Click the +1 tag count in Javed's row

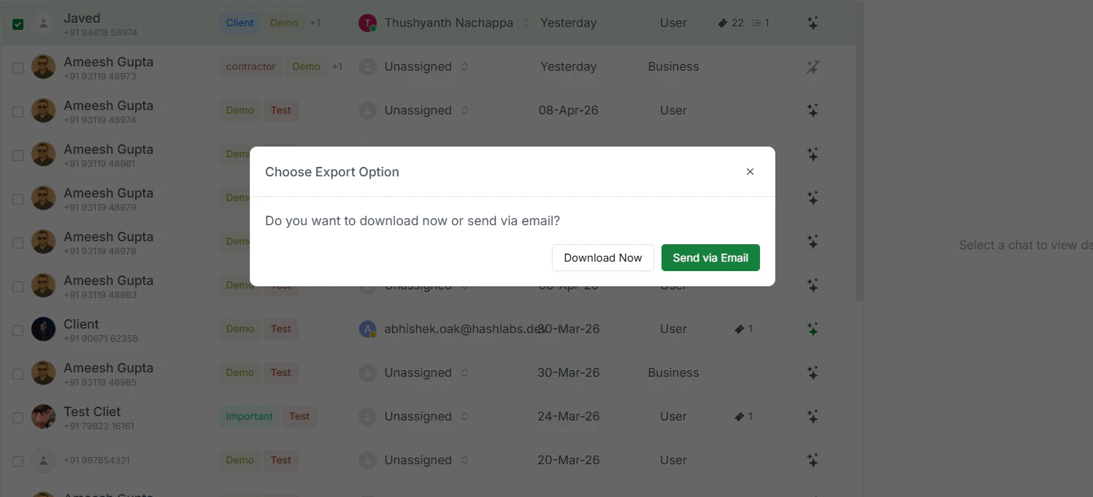pyautogui.click(x=315, y=23)
